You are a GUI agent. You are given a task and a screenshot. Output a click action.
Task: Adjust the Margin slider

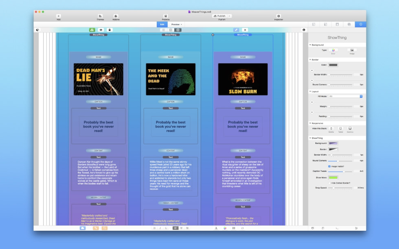pyautogui.click(x=340, y=106)
